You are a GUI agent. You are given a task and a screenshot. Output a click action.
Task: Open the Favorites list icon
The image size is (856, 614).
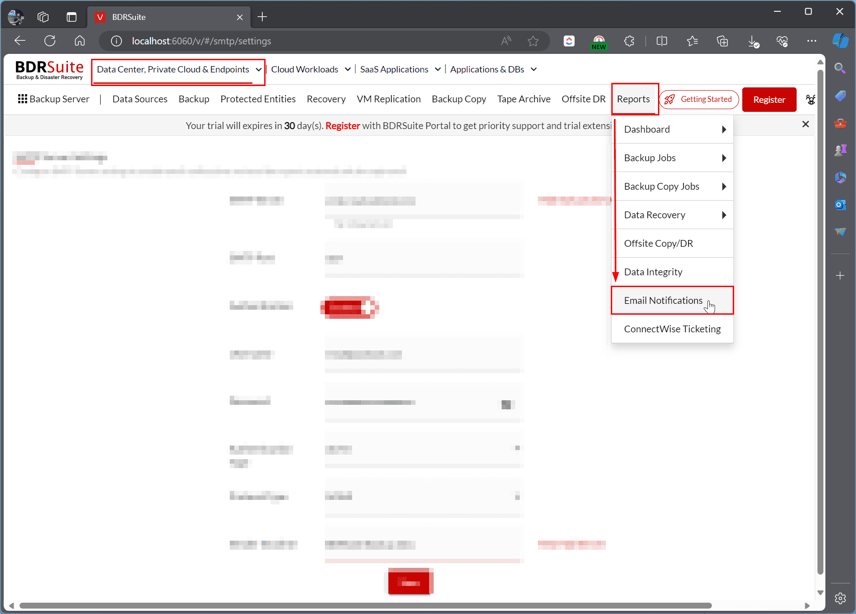(692, 41)
